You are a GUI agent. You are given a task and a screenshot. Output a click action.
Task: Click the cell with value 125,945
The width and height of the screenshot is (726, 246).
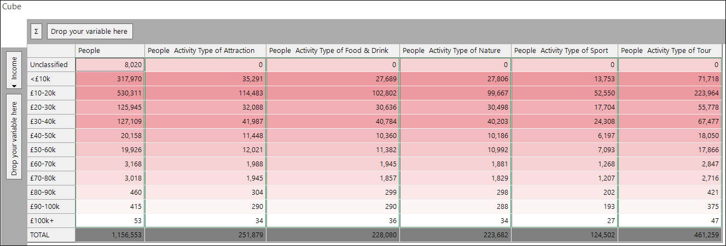110,107
